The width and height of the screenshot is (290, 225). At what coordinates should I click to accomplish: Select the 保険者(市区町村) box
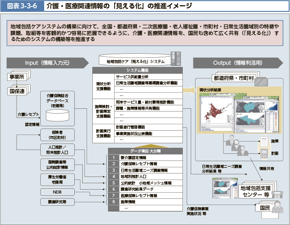coord(56,134)
